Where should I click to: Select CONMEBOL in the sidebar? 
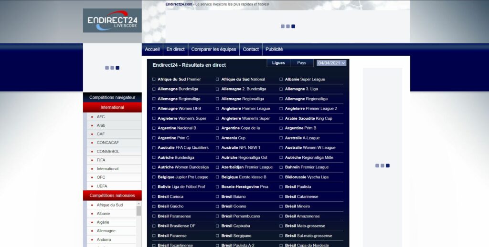[x=108, y=151]
